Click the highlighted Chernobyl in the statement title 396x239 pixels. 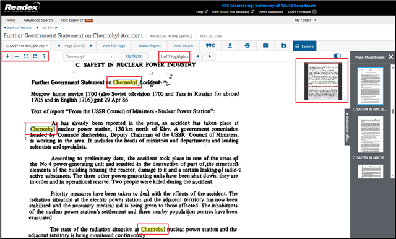tap(125, 82)
